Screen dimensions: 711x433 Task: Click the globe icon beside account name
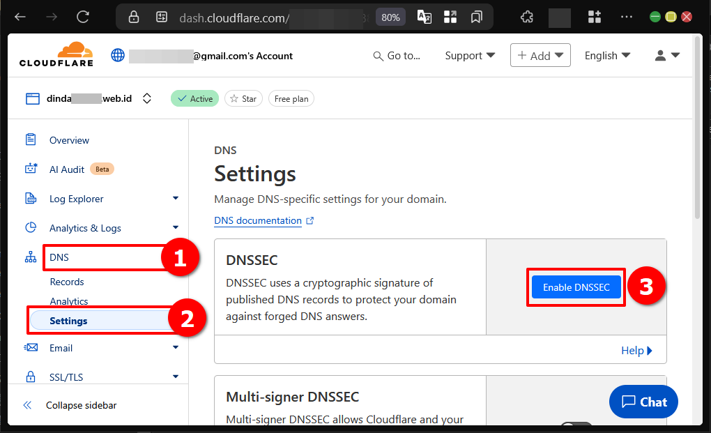[x=118, y=55]
